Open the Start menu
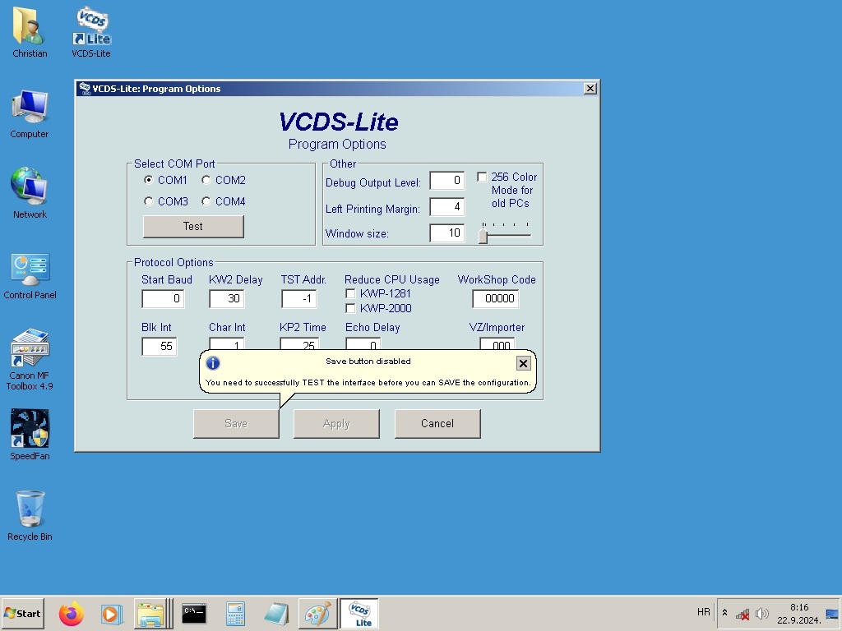The image size is (842, 631). tap(22, 613)
